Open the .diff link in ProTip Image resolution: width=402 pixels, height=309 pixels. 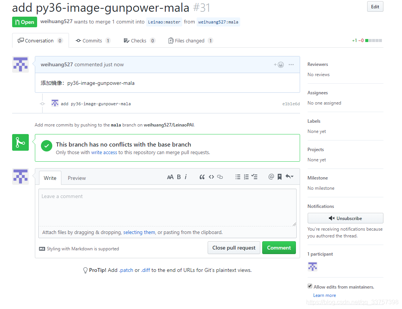point(145,270)
